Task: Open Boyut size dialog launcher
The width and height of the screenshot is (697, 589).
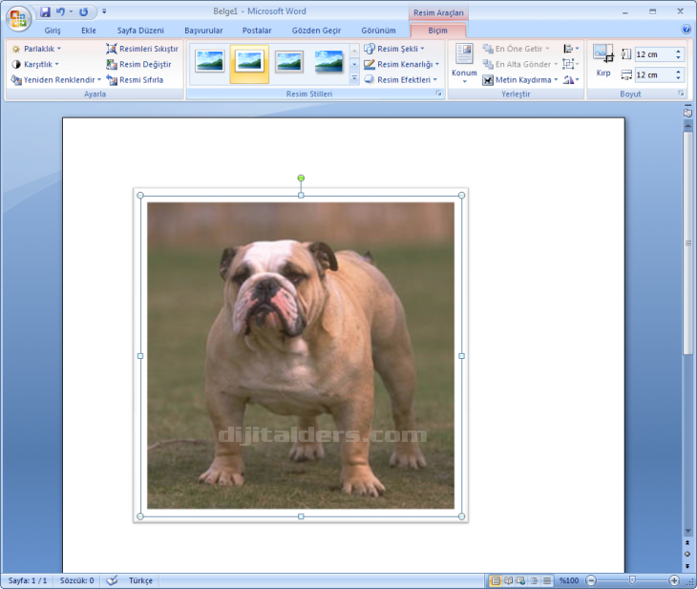Action: point(681,93)
